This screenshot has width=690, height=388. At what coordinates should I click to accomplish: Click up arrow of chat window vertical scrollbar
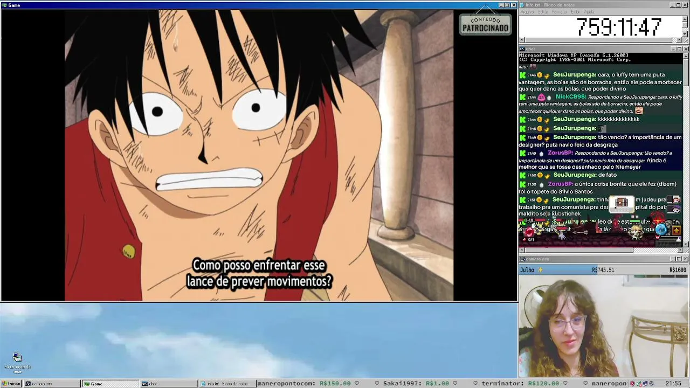click(x=686, y=56)
